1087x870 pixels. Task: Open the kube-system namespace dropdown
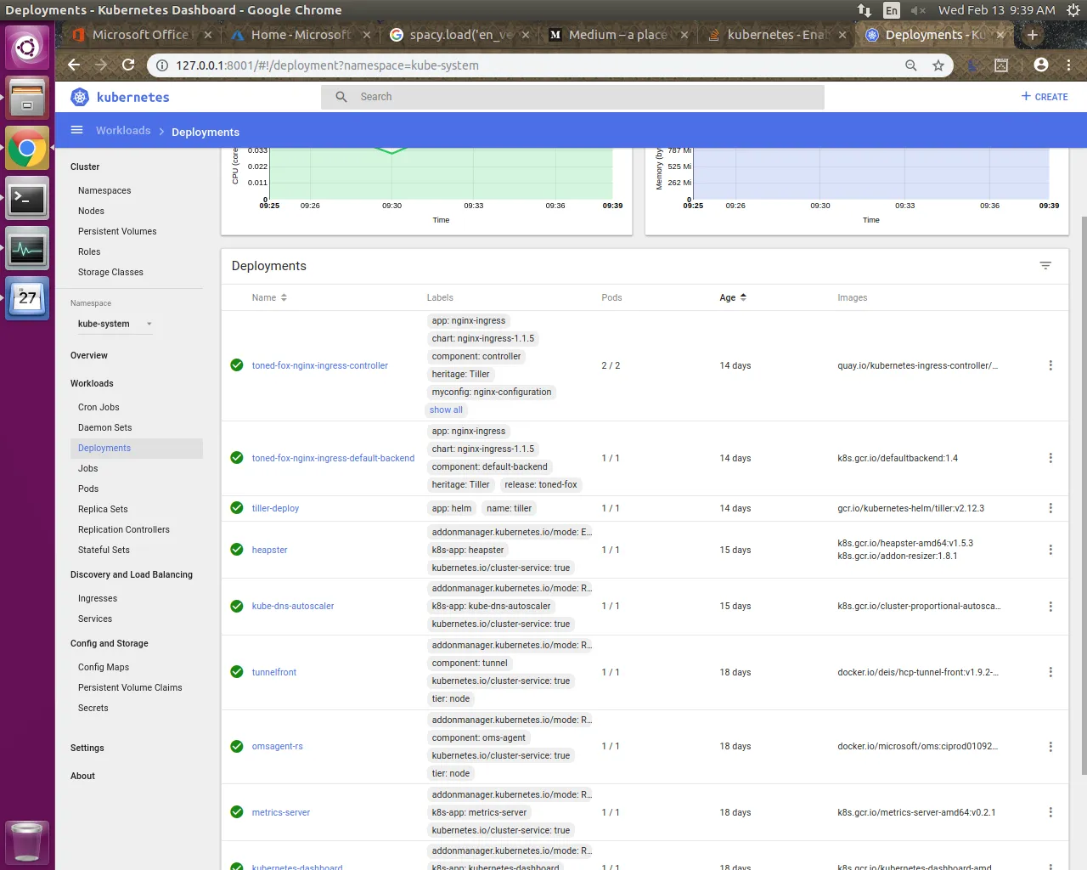pos(115,324)
